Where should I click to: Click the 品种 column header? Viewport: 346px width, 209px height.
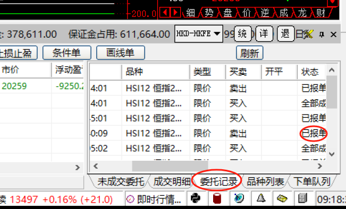click(x=156, y=72)
